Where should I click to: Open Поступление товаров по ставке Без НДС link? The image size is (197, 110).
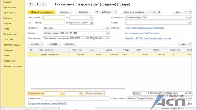coord(47,103)
